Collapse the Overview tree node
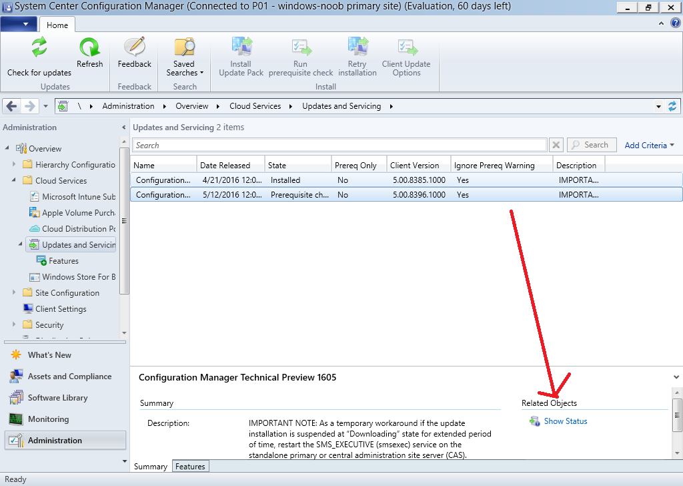The width and height of the screenshot is (683, 486). [7, 148]
